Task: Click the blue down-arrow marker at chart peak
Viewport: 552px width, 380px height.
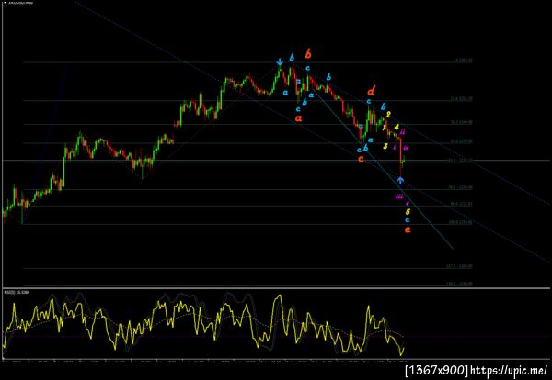Action: [x=280, y=61]
